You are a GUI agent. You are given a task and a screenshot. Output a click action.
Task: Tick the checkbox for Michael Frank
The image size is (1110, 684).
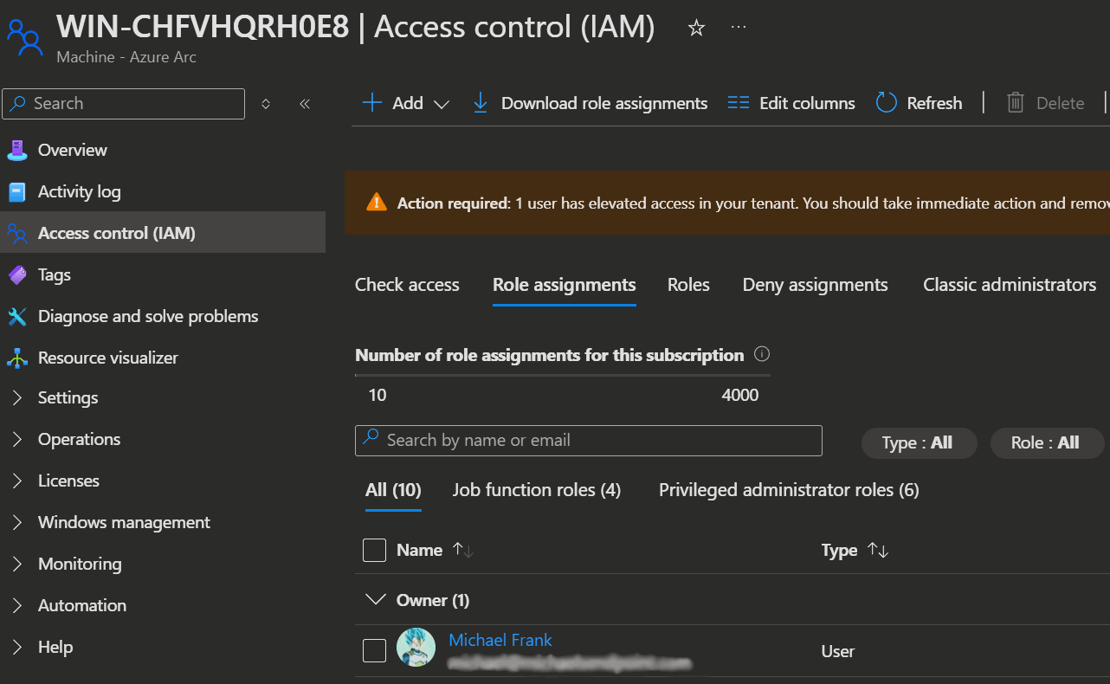[374, 650]
